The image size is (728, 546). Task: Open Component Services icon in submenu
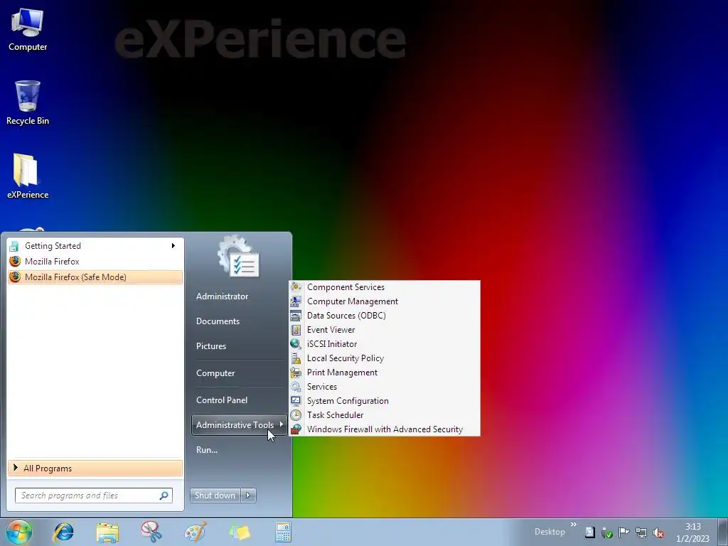(x=296, y=287)
